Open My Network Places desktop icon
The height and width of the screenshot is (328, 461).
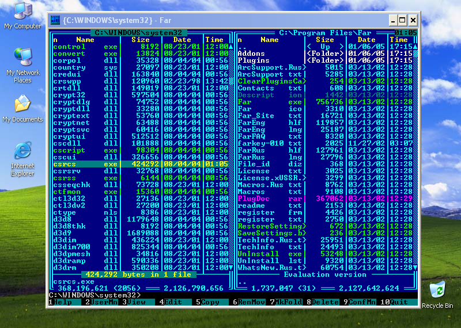click(22, 65)
